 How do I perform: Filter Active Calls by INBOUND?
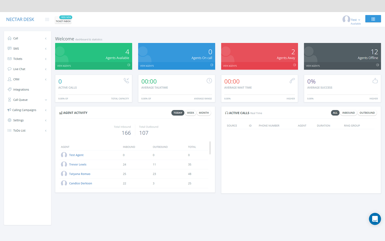point(348,113)
